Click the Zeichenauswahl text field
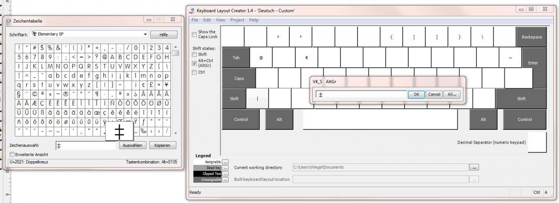Screen dimensions: 559x203 tap(86, 146)
